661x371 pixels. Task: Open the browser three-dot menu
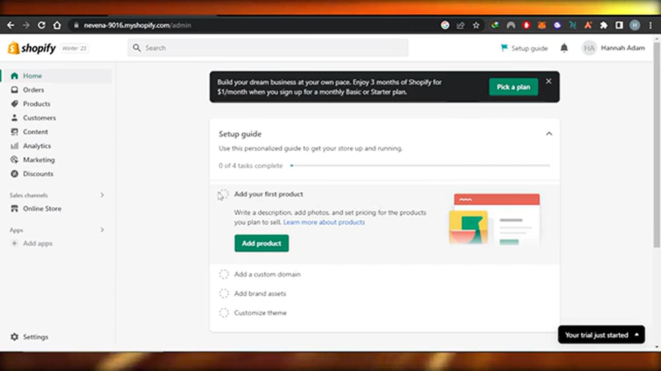[x=650, y=25]
